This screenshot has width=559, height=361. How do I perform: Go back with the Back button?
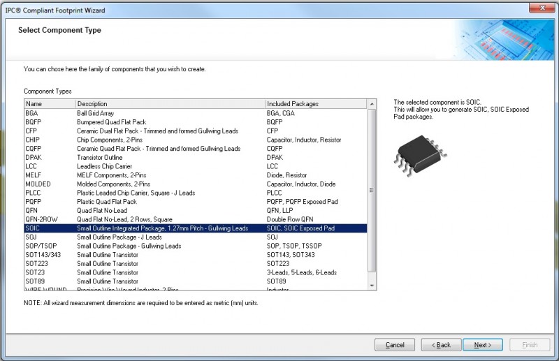click(441, 345)
